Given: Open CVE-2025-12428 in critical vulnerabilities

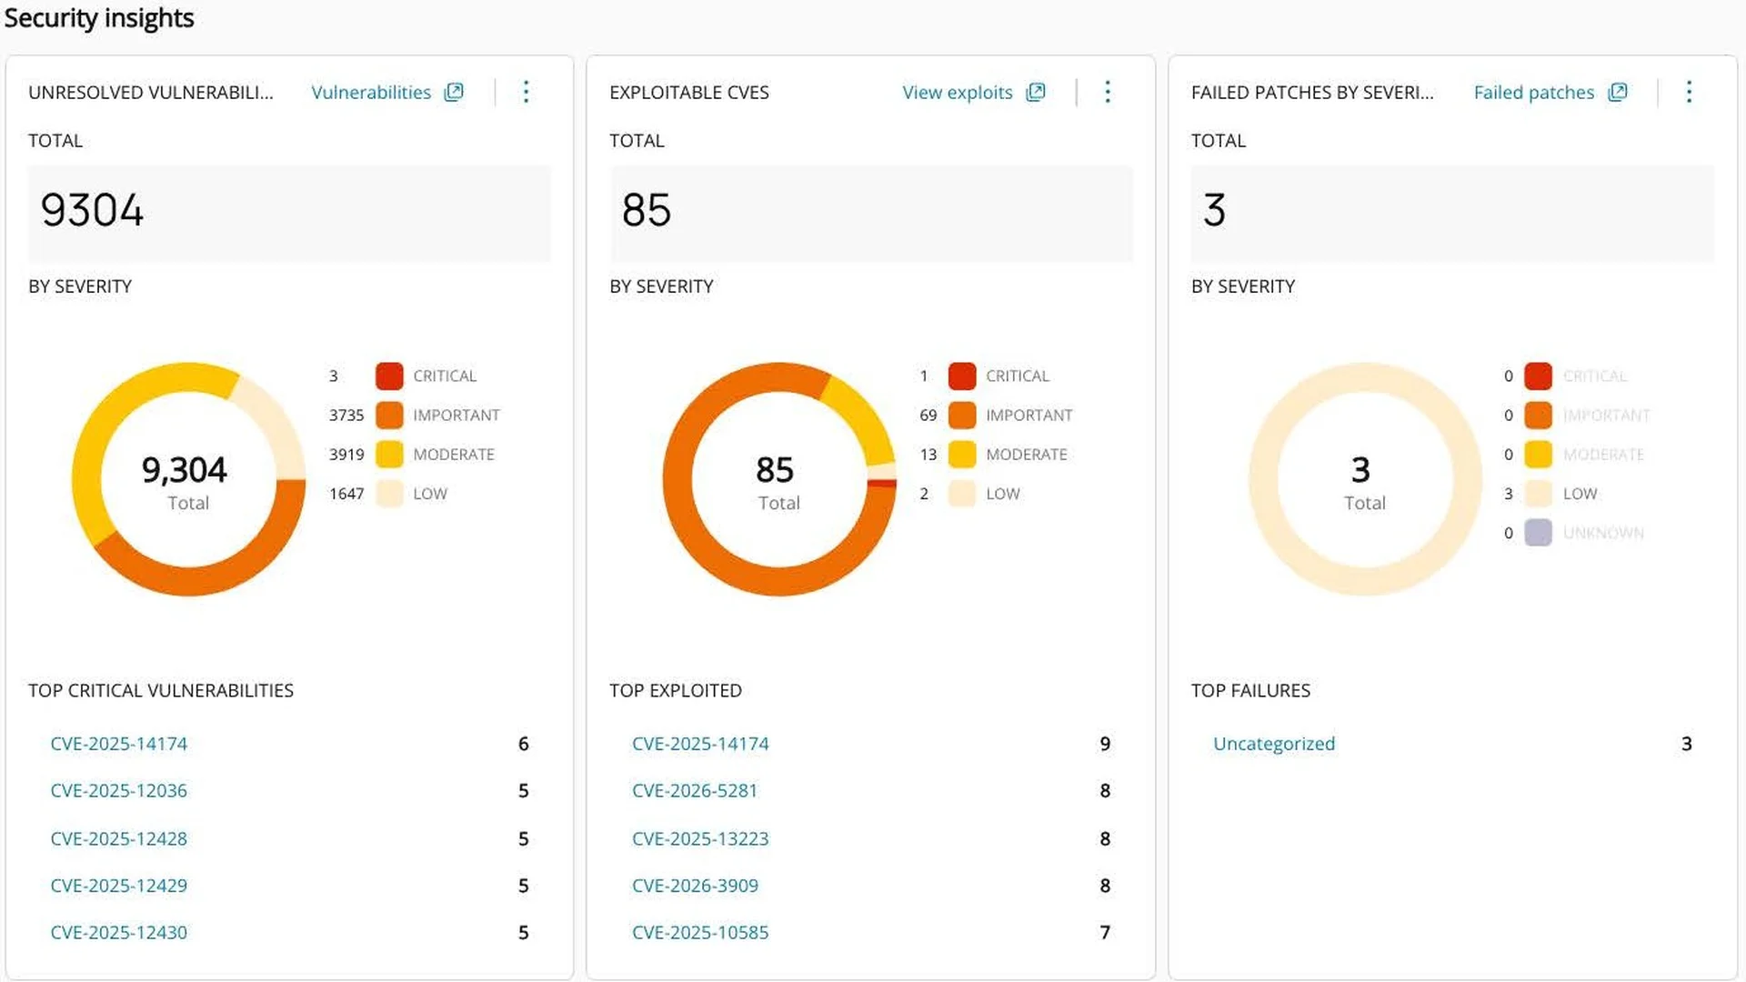Looking at the screenshot, I should tap(119, 838).
